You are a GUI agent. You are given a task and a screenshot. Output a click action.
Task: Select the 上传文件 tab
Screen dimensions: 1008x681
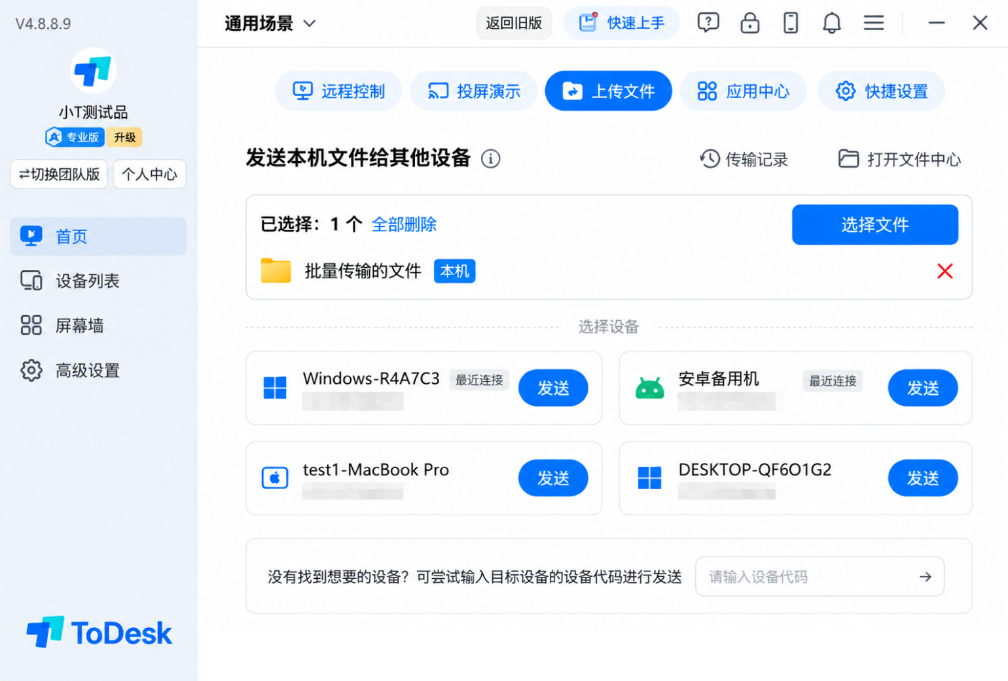[x=609, y=91]
